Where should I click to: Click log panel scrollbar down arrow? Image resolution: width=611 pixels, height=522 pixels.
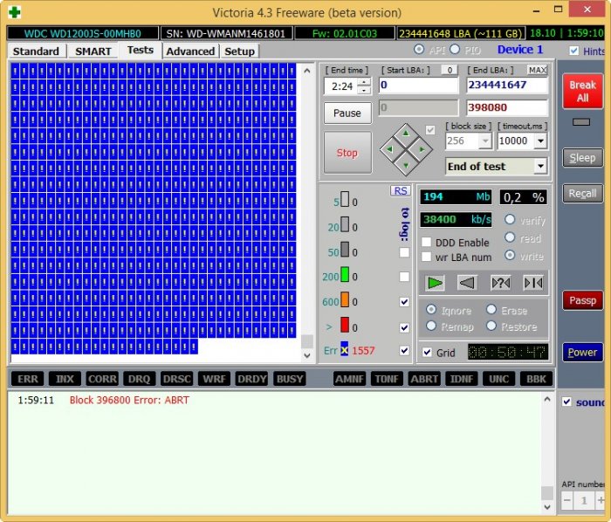(547, 507)
